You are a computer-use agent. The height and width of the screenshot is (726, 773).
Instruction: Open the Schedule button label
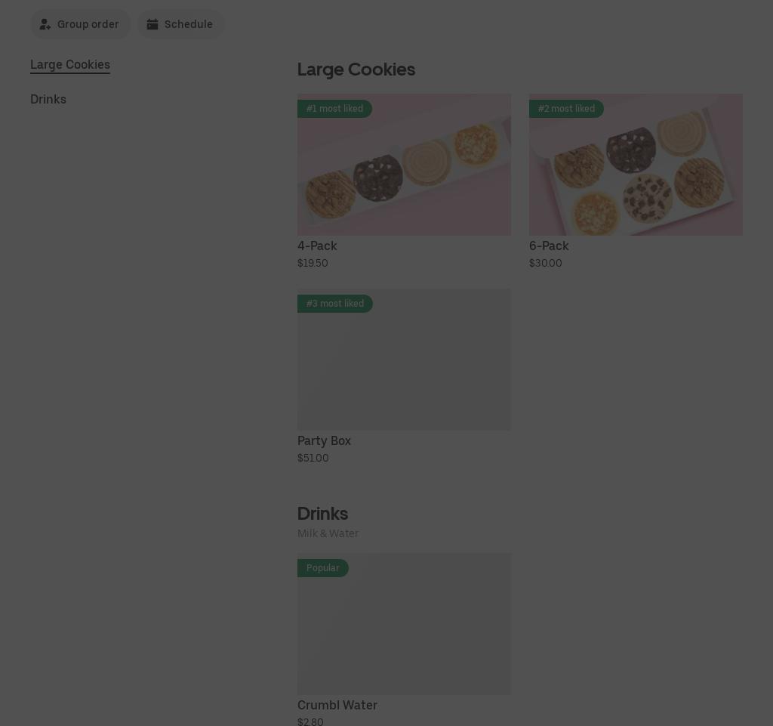click(x=188, y=24)
